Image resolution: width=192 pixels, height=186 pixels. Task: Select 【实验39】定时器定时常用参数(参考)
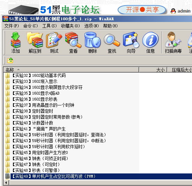pyautogui.click(x=47, y=117)
